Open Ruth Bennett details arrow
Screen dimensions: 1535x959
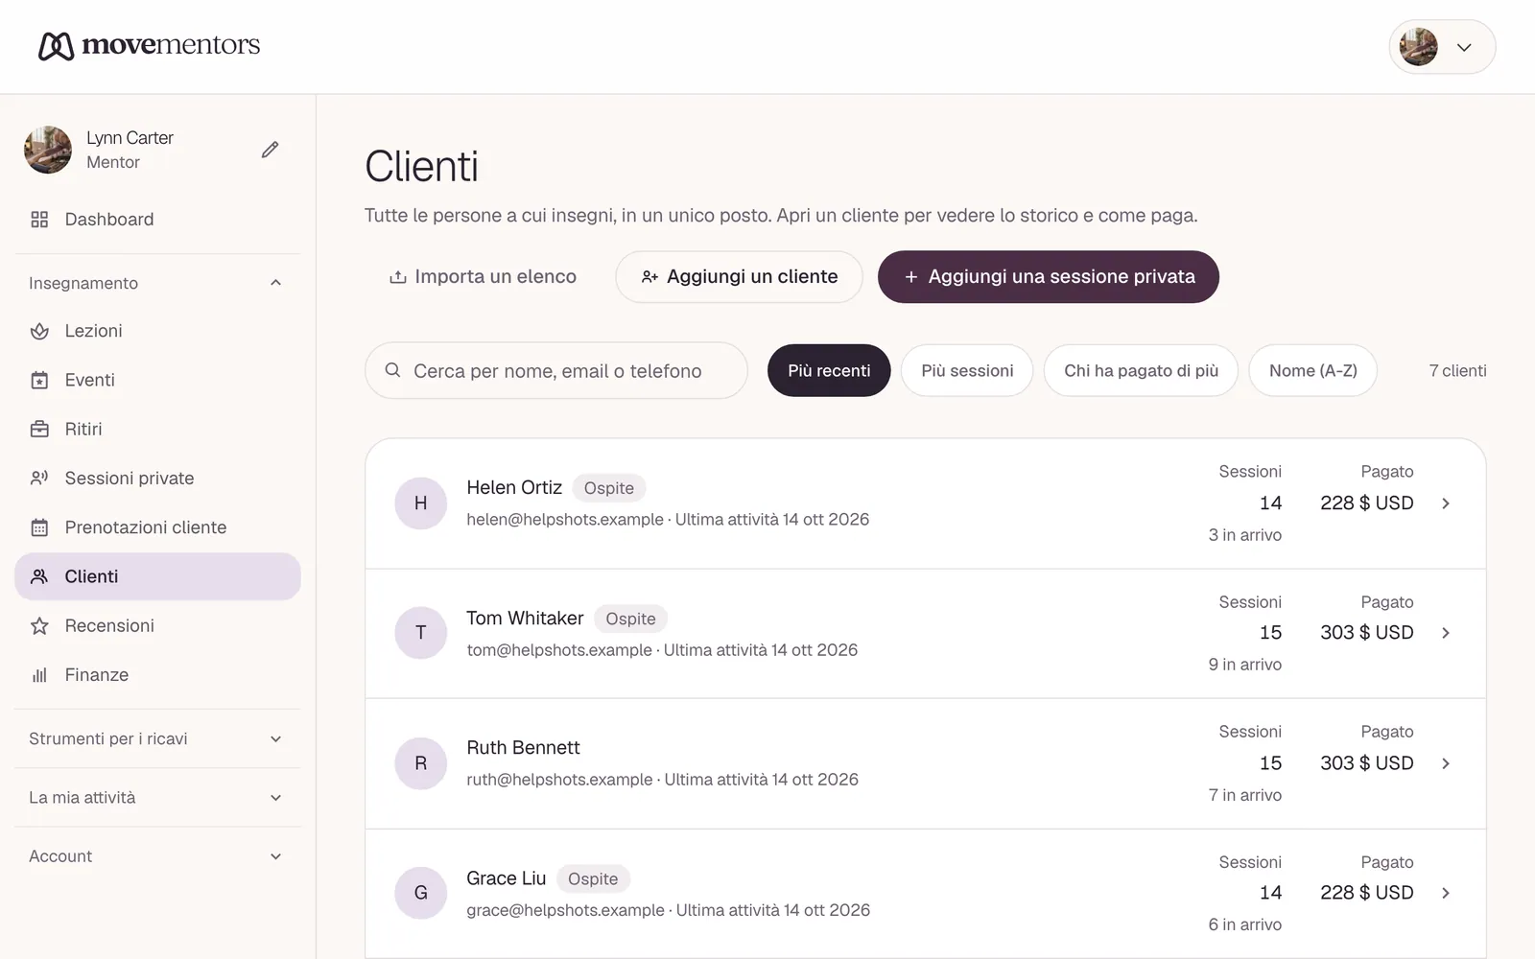point(1446,763)
